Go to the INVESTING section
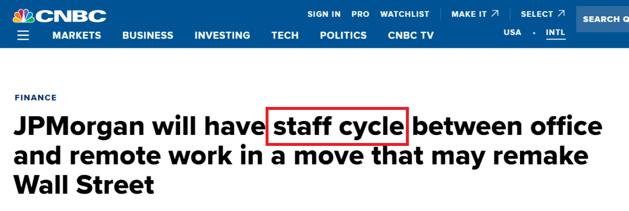Viewport: 629px width, 211px height. coord(222,35)
